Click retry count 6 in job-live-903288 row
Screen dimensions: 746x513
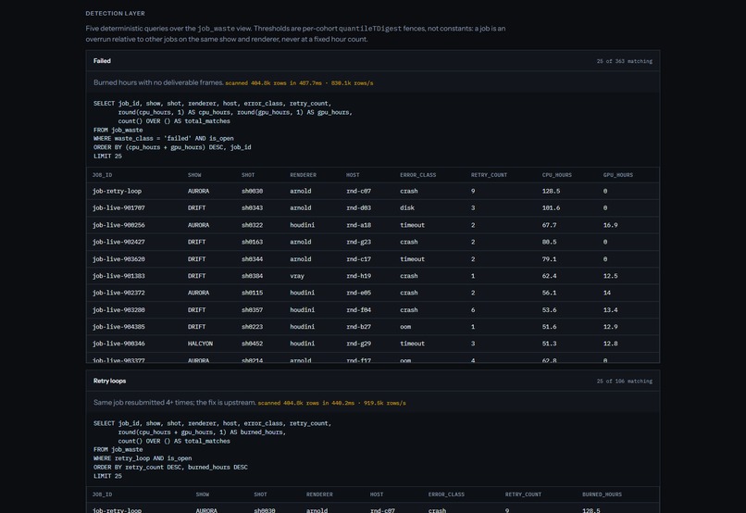coord(473,310)
